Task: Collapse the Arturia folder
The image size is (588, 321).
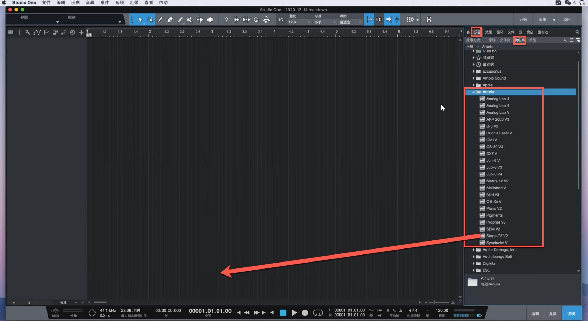Action: tap(474, 92)
